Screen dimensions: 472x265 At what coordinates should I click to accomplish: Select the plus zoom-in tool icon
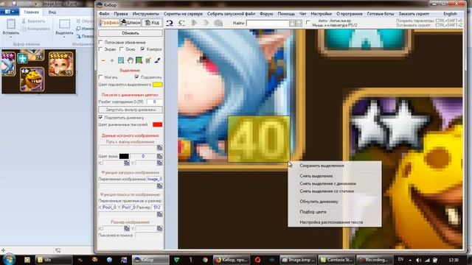[112, 60]
